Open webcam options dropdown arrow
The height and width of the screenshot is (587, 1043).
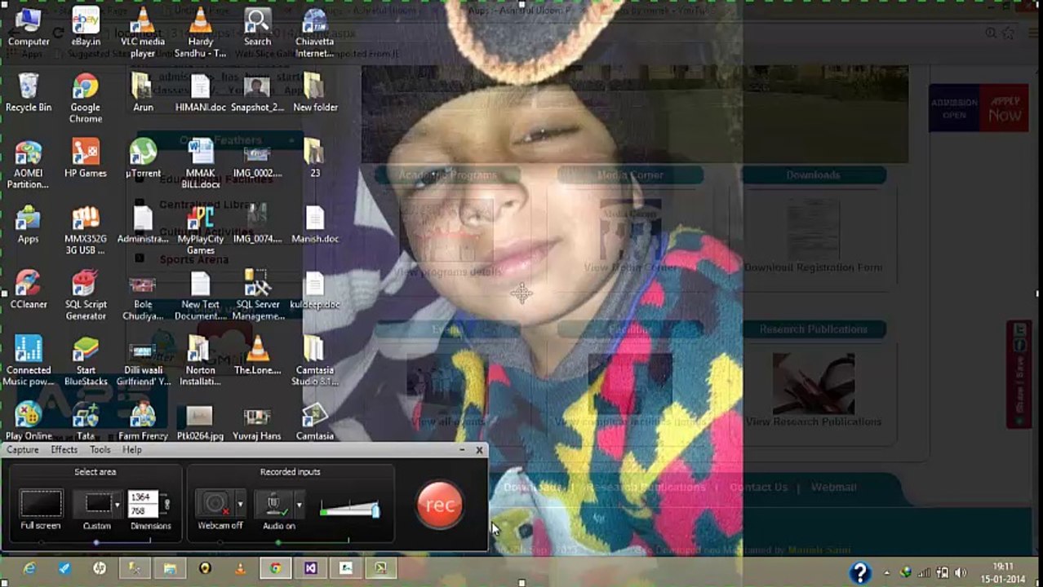click(240, 505)
